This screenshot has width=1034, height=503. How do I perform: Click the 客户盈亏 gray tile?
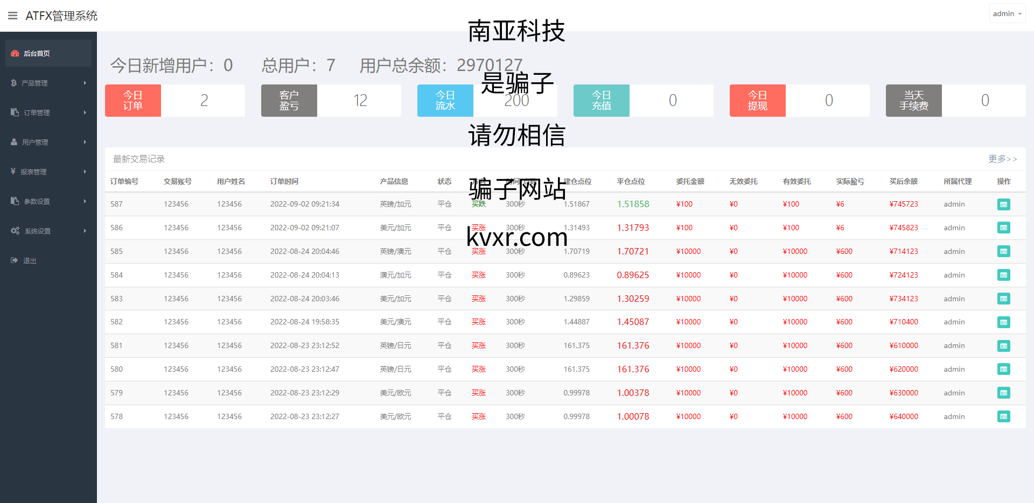289,101
